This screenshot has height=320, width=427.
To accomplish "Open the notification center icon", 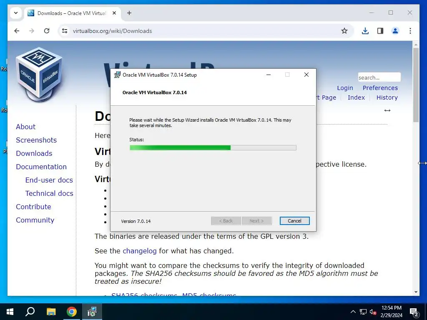I will [x=414, y=312].
